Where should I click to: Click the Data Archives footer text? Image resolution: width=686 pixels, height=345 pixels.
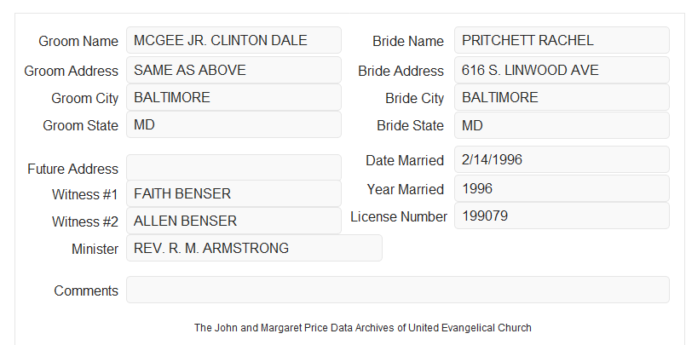click(363, 328)
